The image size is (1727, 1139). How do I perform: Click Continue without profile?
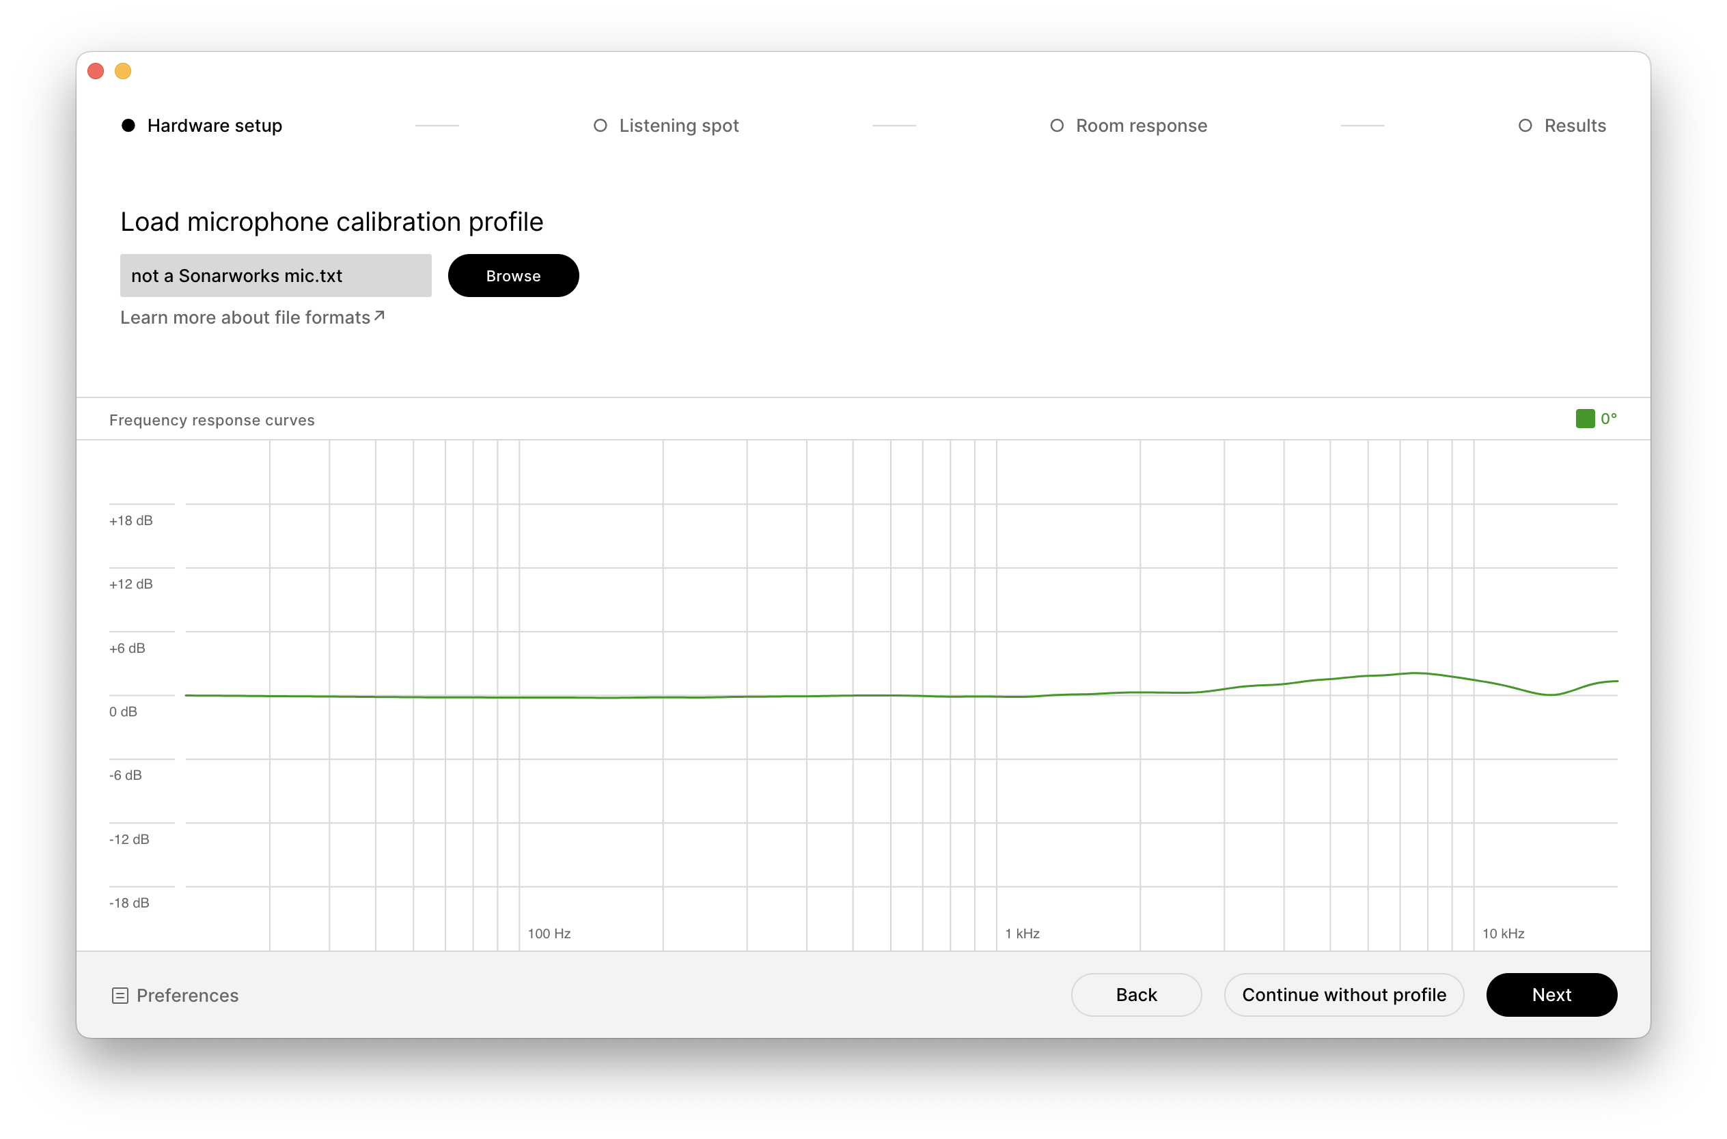[x=1343, y=994]
